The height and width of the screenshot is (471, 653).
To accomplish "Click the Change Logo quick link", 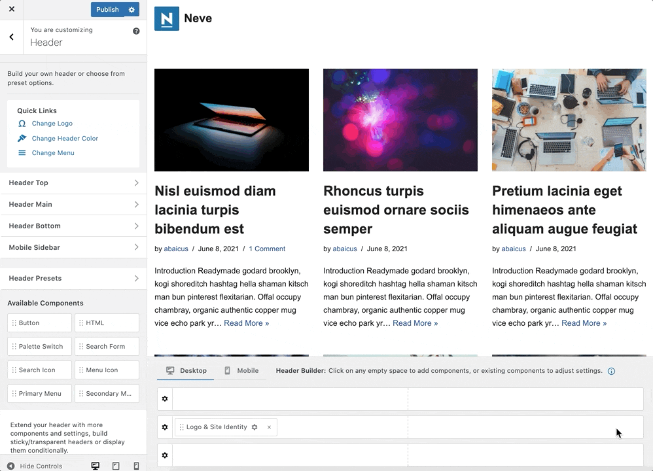I will point(52,123).
